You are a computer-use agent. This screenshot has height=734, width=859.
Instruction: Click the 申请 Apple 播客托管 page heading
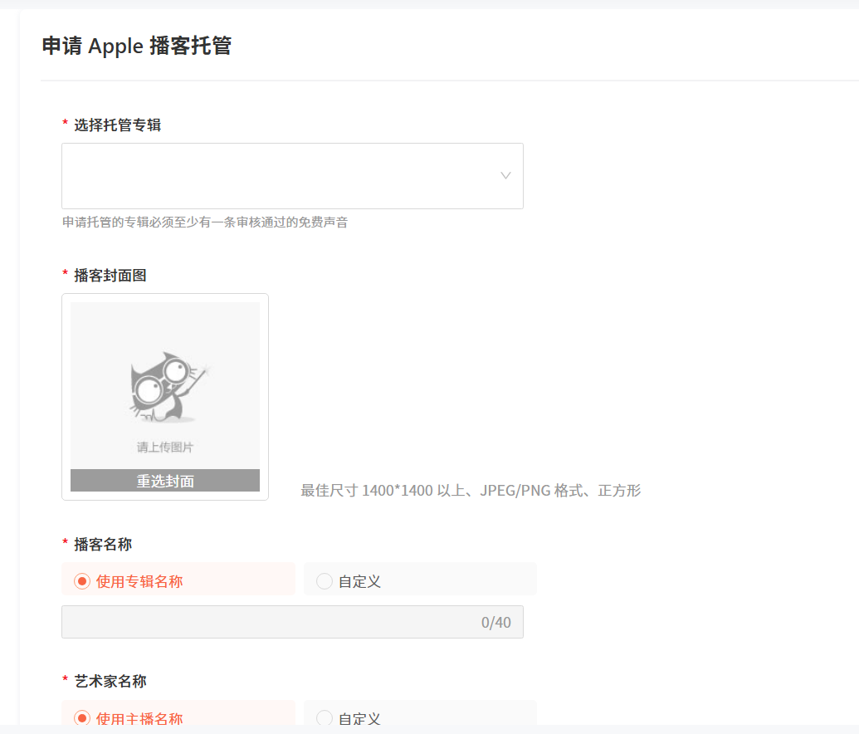pyautogui.click(x=136, y=46)
